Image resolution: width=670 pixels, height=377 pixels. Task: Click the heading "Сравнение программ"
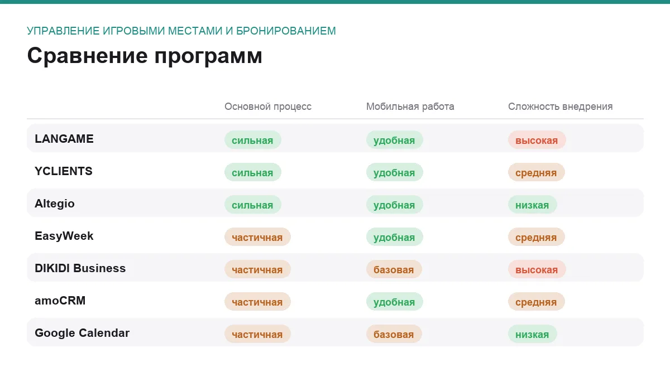[145, 56]
